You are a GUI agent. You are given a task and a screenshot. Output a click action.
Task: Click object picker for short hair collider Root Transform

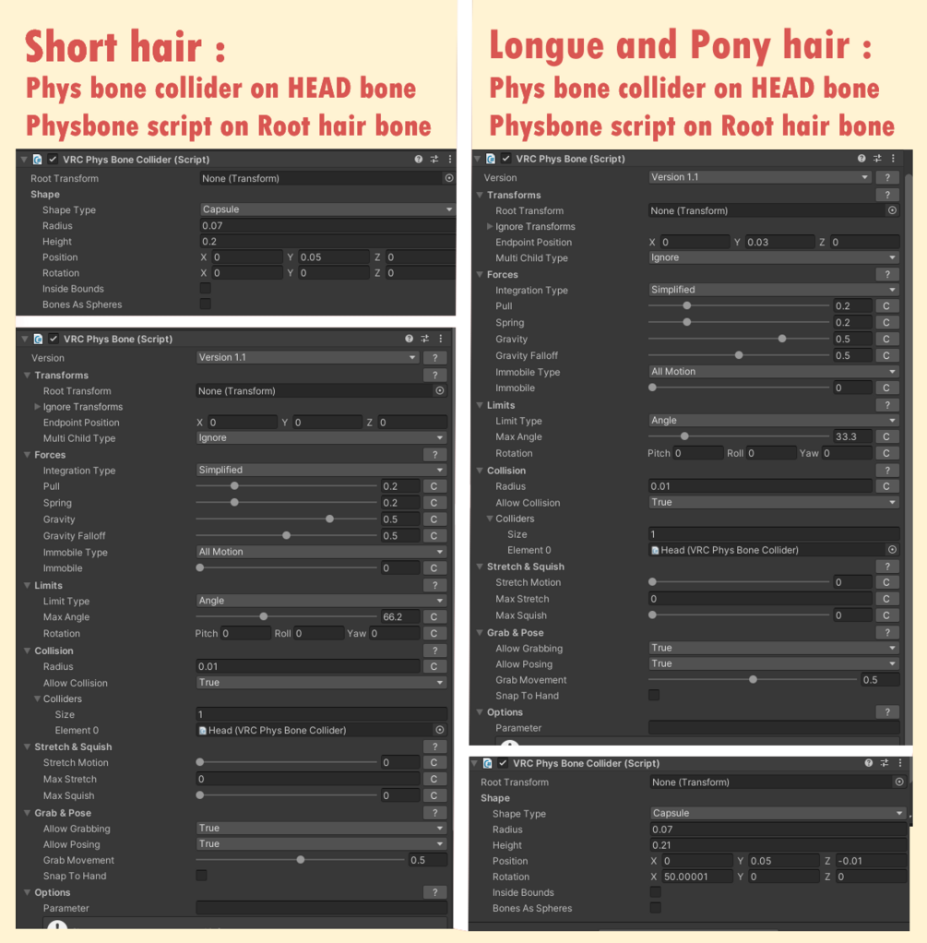point(449,178)
